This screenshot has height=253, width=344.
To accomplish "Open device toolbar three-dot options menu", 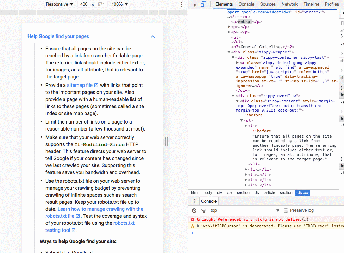I will 181,4.
